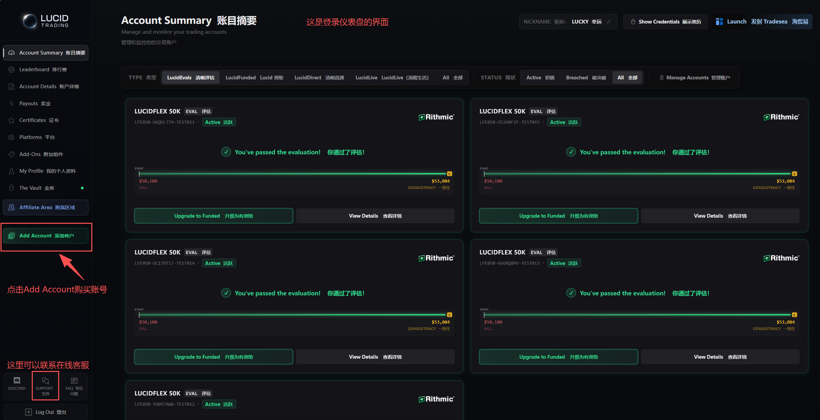Click the Lucid Trading logo
The height and width of the screenshot is (420, 820).
point(46,21)
